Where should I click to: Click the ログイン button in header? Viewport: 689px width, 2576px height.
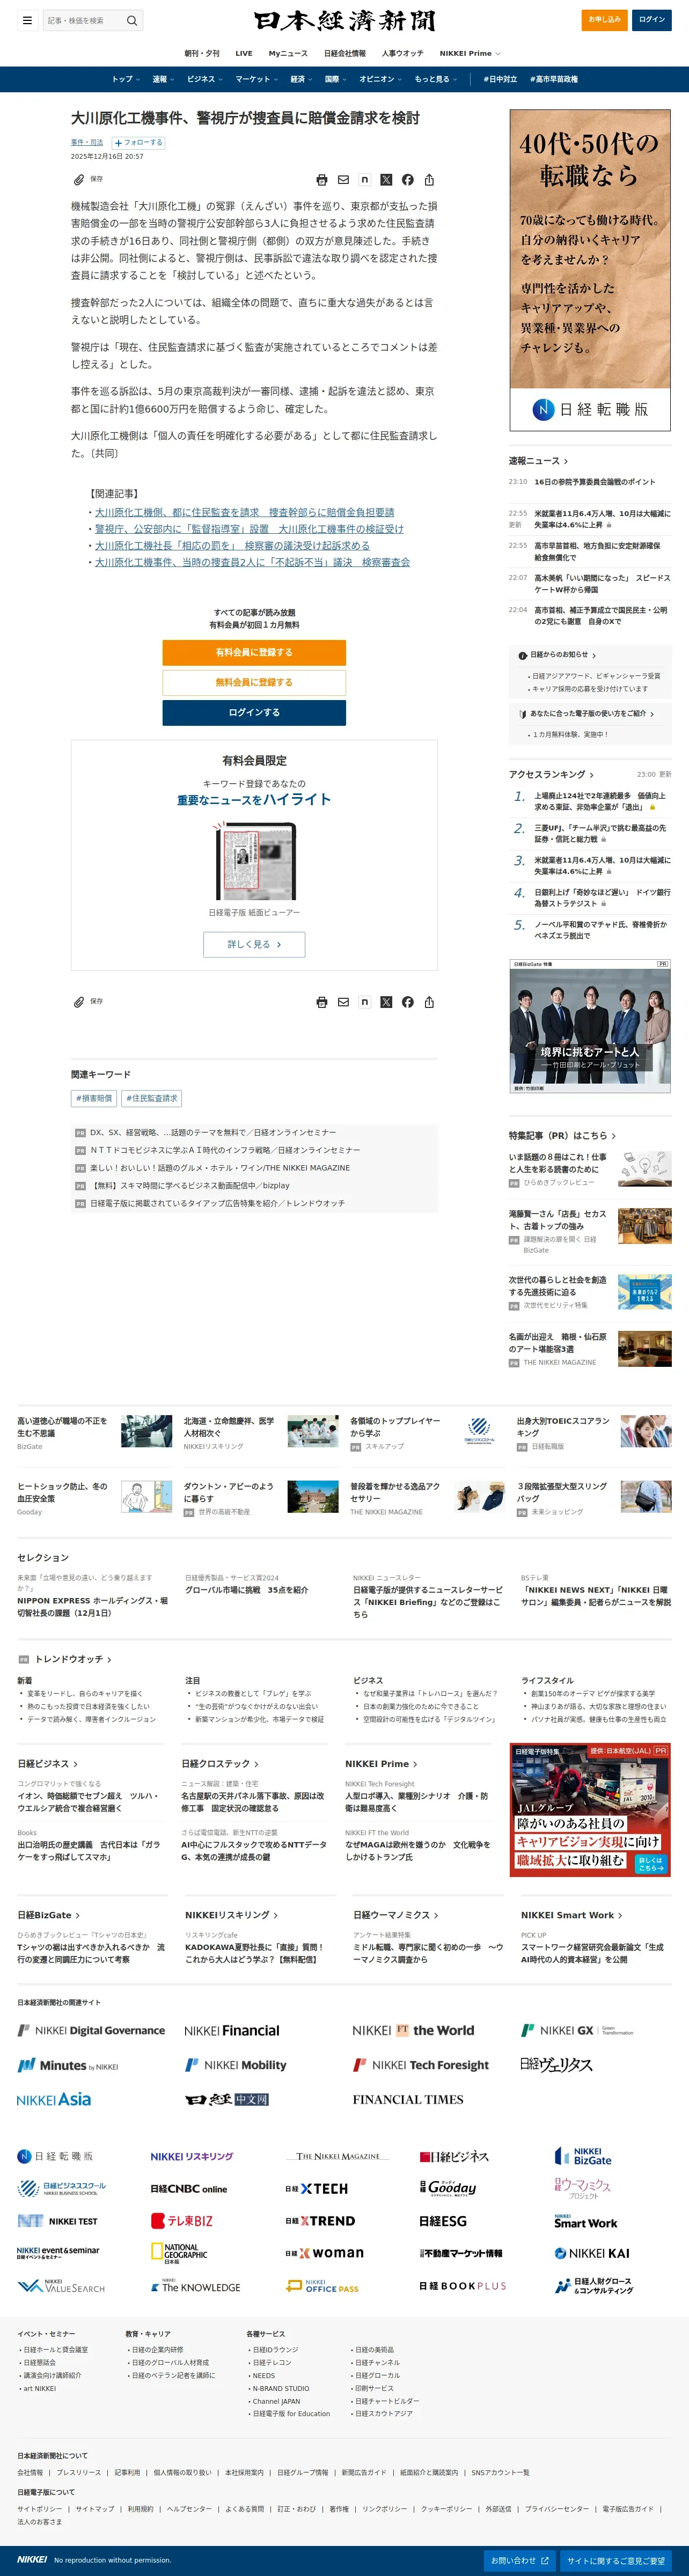(652, 19)
